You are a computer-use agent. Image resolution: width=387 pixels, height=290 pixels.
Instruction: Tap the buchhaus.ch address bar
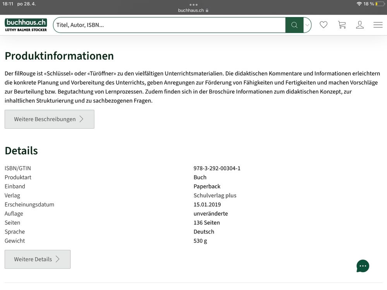[x=193, y=10]
